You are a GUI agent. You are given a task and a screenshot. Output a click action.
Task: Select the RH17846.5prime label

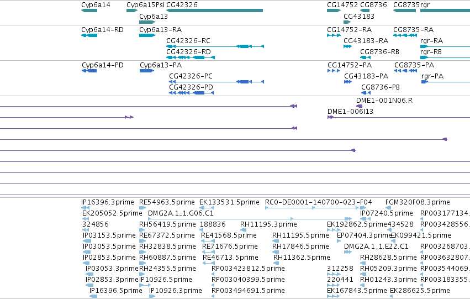coord(300,246)
